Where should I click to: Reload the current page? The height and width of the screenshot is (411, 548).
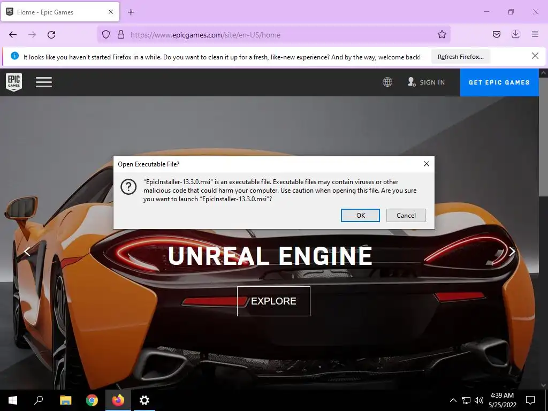(51, 35)
